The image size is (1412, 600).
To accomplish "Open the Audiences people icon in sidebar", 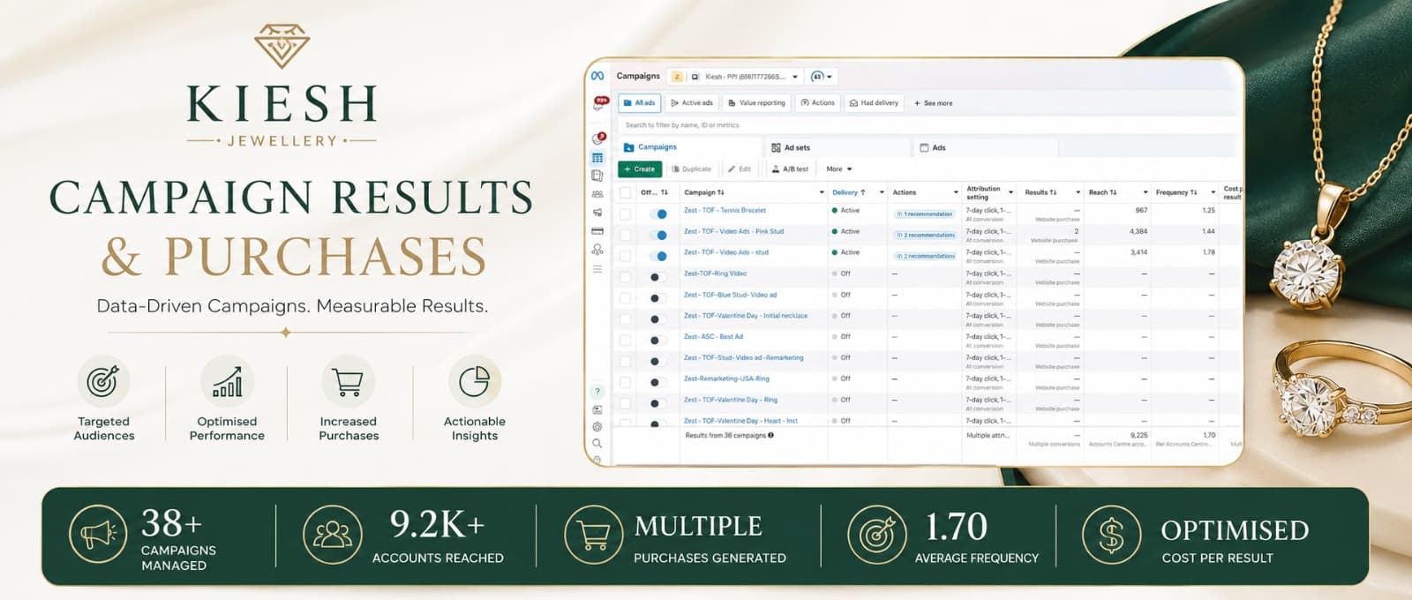I will tap(597, 194).
